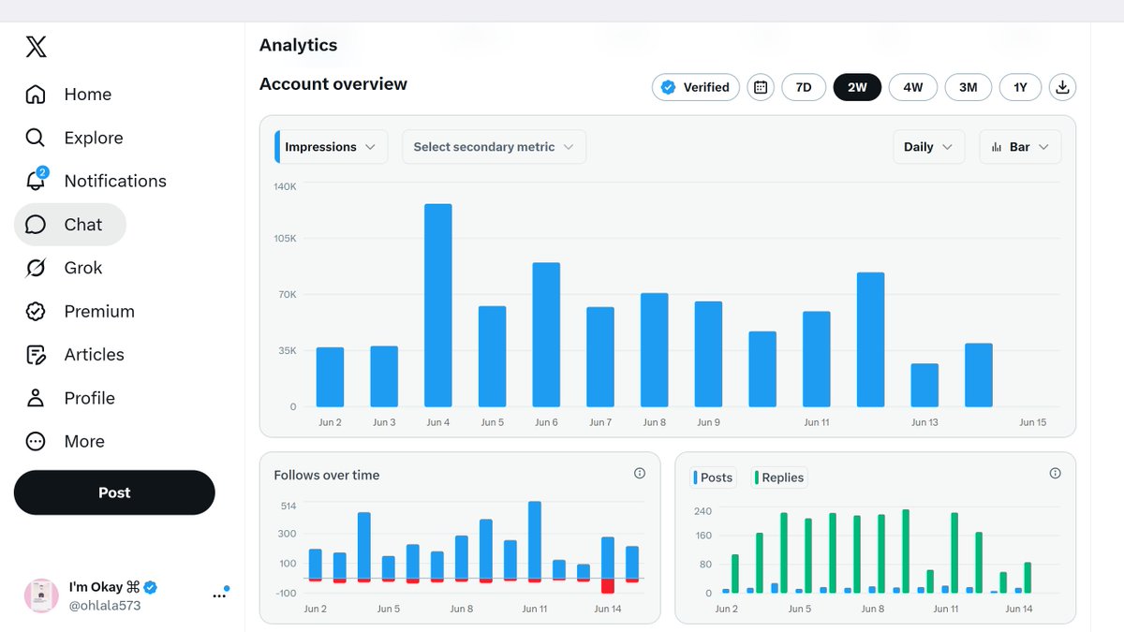The width and height of the screenshot is (1124, 632).
Task: Open the Impressions metric dropdown
Action: tap(331, 147)
